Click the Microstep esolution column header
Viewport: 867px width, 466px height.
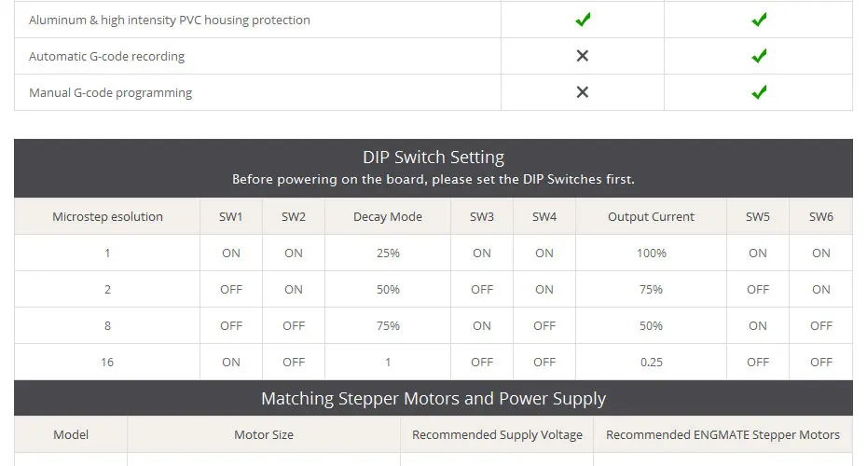tap(107, 216)
